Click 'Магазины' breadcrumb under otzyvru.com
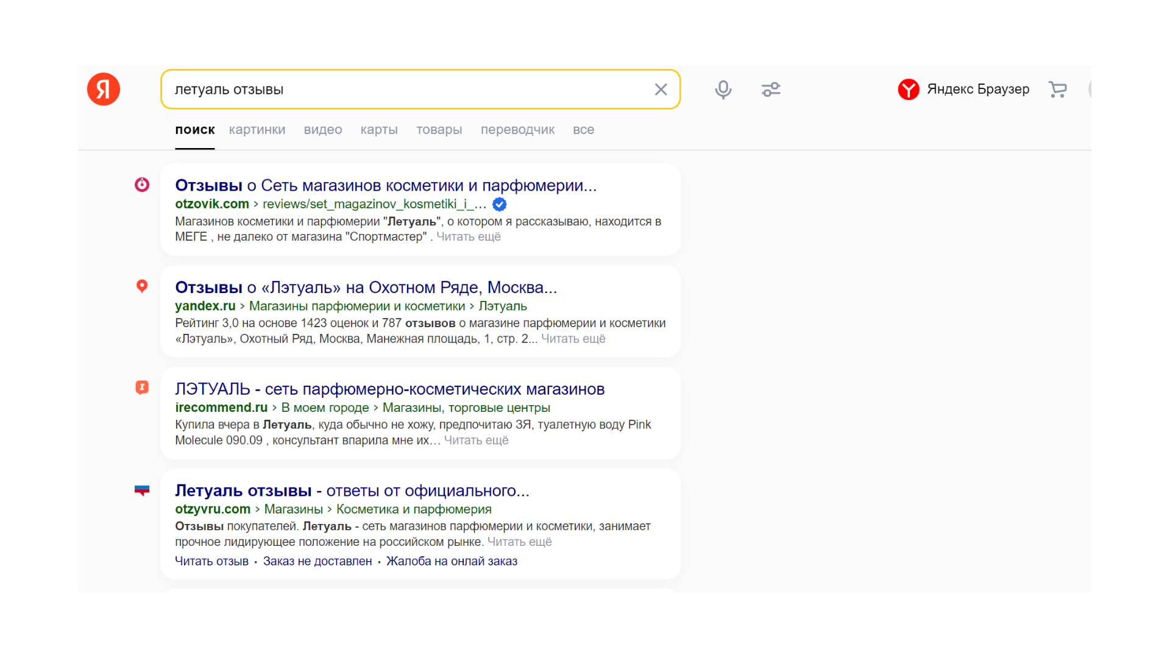This screenshot has width=1170, height=658. 294,509
